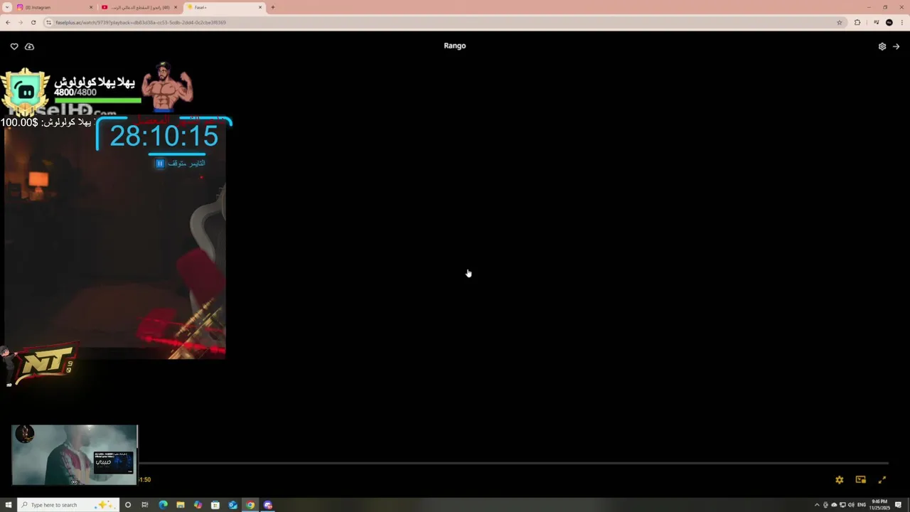Image resolution: width=910 pixels, height=512 pixels.
Task: Open Cortana circle icon on taskbar
Action: (x=128, y=505)
